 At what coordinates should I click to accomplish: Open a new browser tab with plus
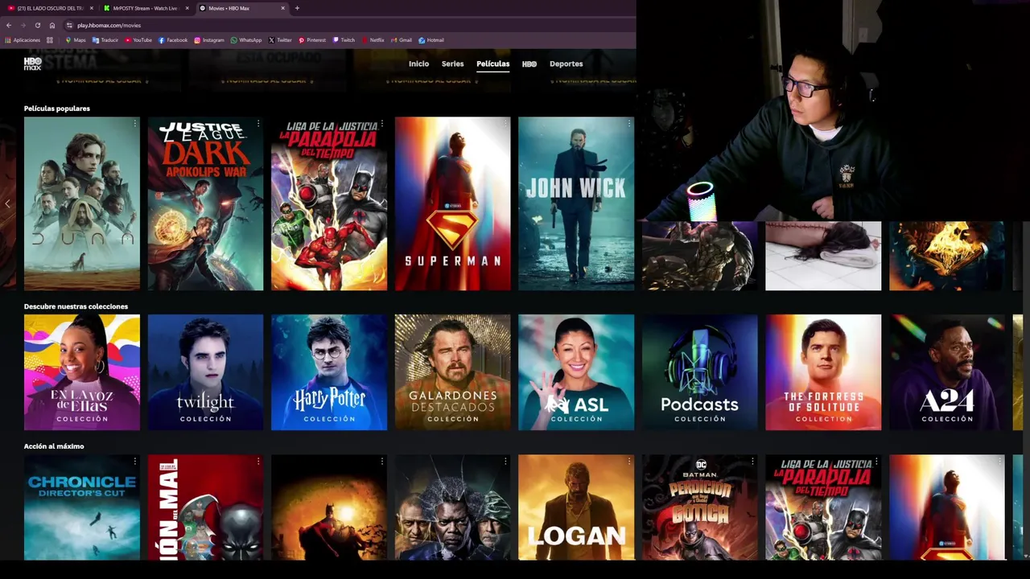coord(297,8)
